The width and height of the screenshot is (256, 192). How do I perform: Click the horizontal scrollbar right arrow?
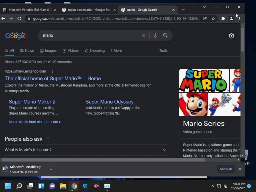point(238,160)
